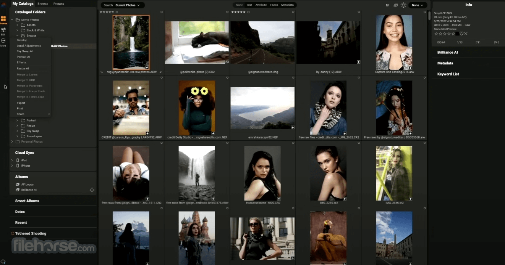Image resolution: width=505 pixels, height=265 pixels.
Task: Toggle Tethered Shooting status circle
Action: pos(13,233)
